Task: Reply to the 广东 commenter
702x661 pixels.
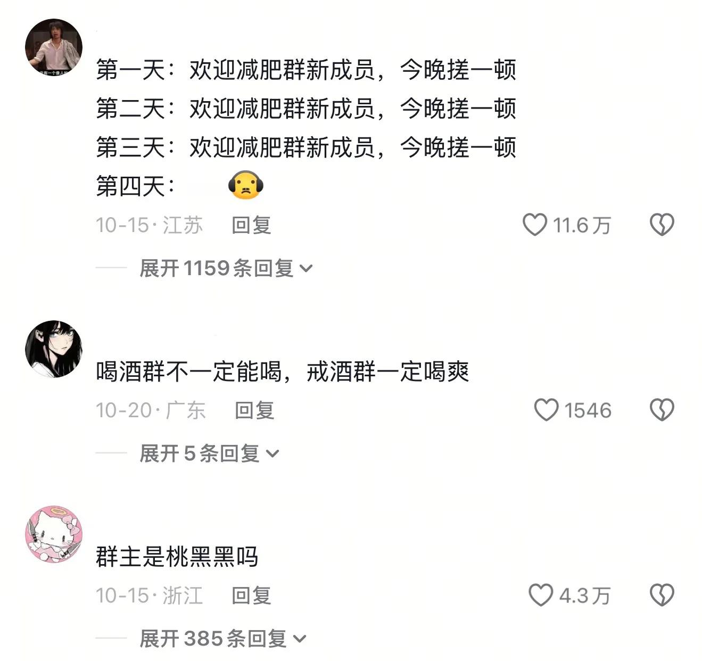Action: point(254,410)
